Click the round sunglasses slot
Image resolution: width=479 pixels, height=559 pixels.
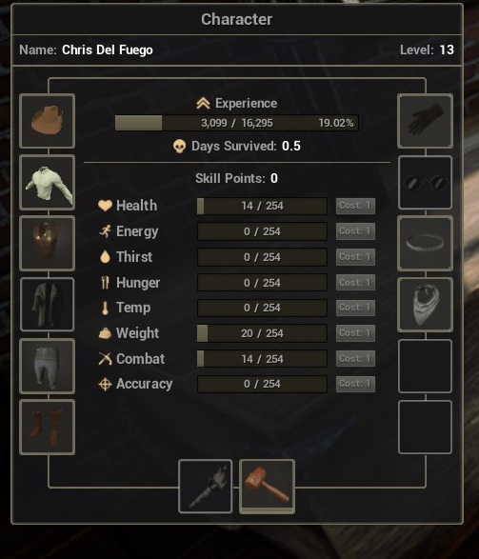[425, 182]
